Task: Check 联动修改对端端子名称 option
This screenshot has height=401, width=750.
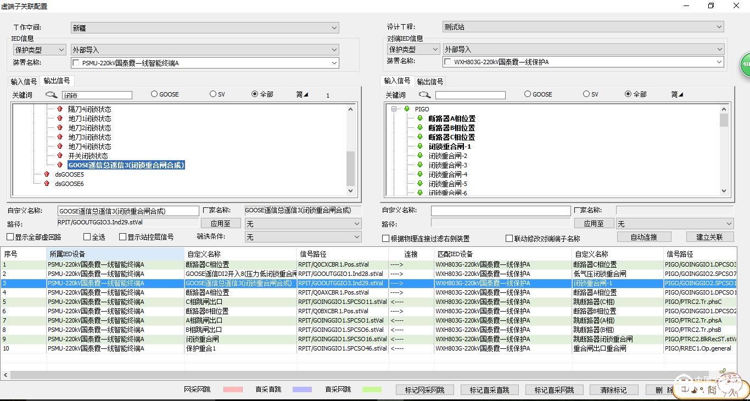Action: click(x=510, y=239)
